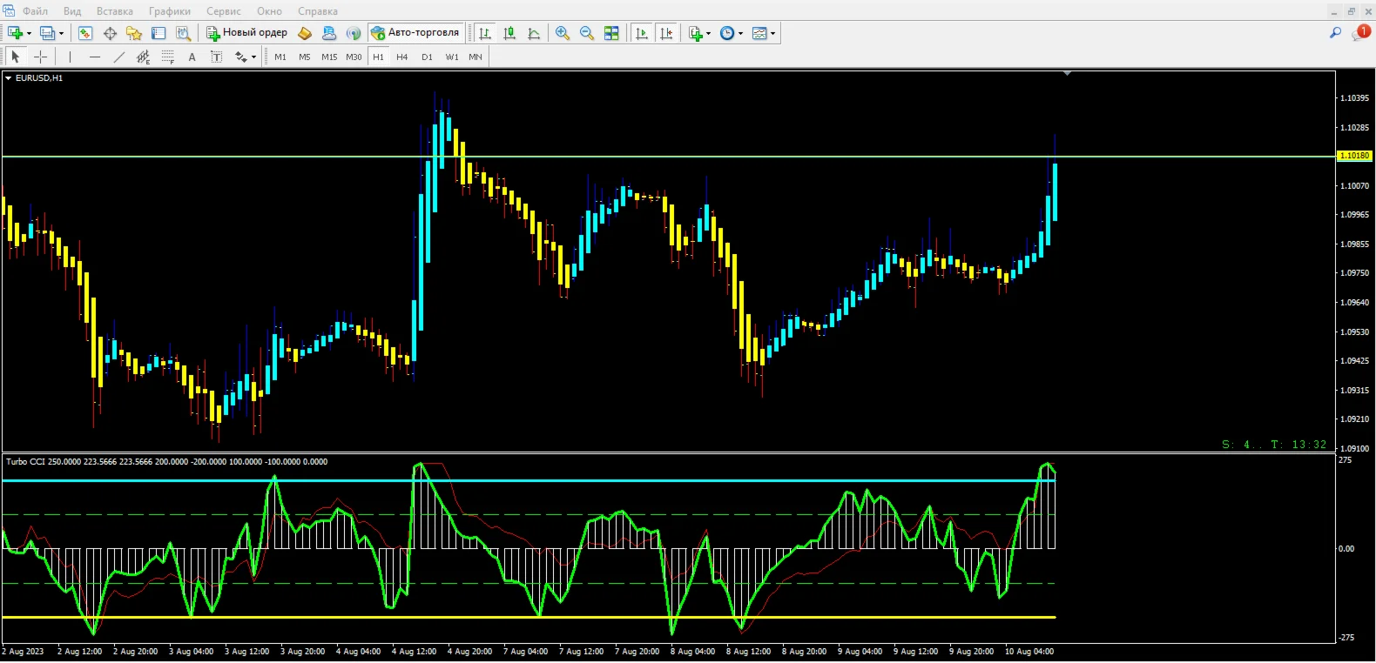Open the Вид menu

coord(72,11)
